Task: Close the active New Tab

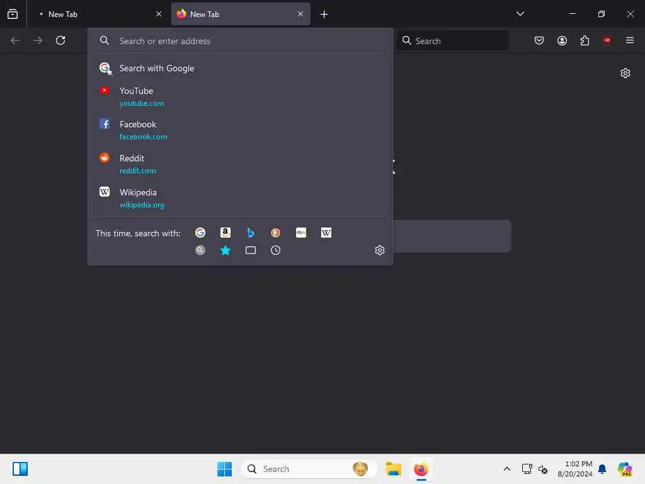Action: (300, 14)
